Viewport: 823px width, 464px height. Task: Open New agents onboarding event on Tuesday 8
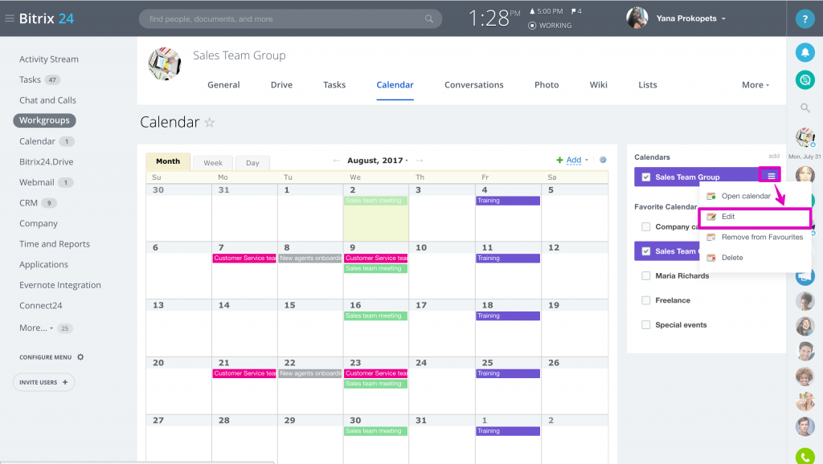[x=310, y=258]
